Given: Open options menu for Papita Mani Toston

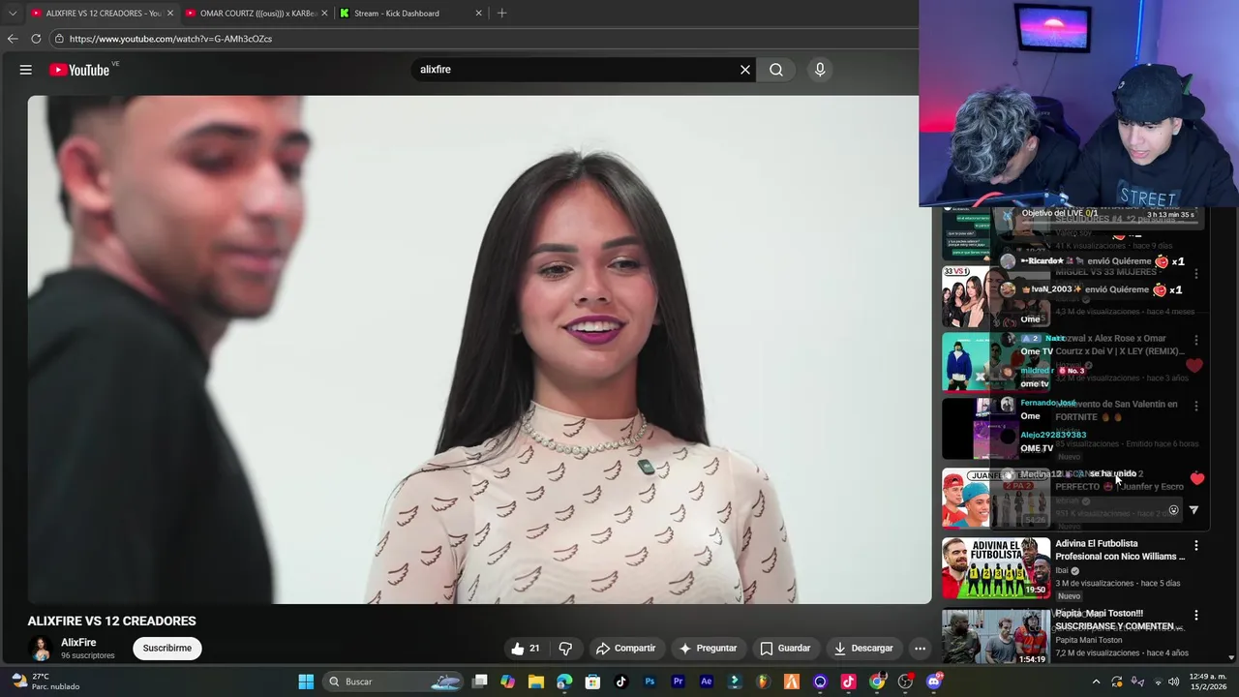Looking at the screenshot, I should click(1196, 616).
